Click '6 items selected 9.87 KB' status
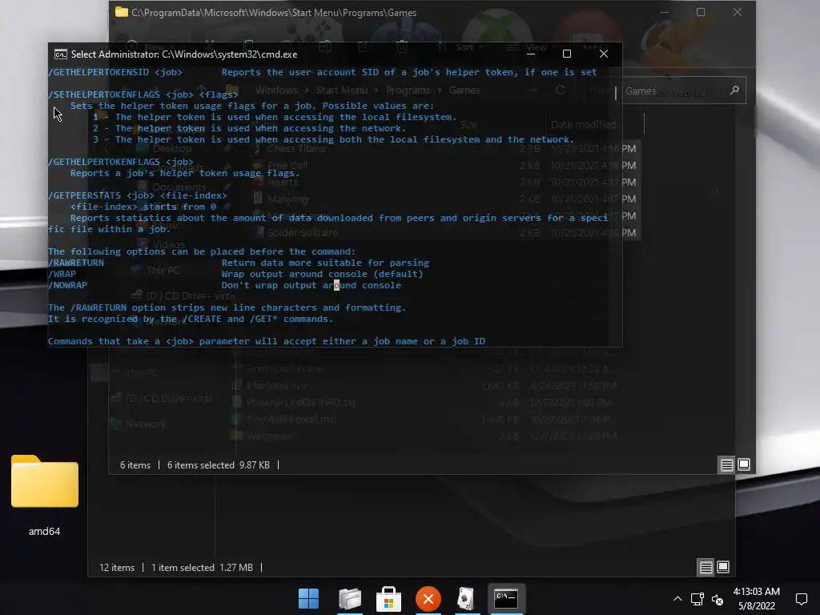 (219, 465)
